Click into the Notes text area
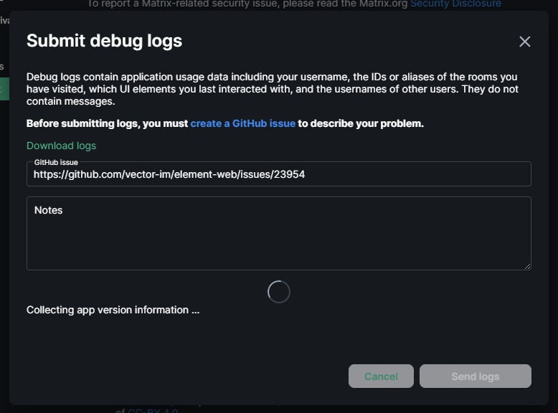The height and width of the screenshot is (413, 558). [279, 233]
